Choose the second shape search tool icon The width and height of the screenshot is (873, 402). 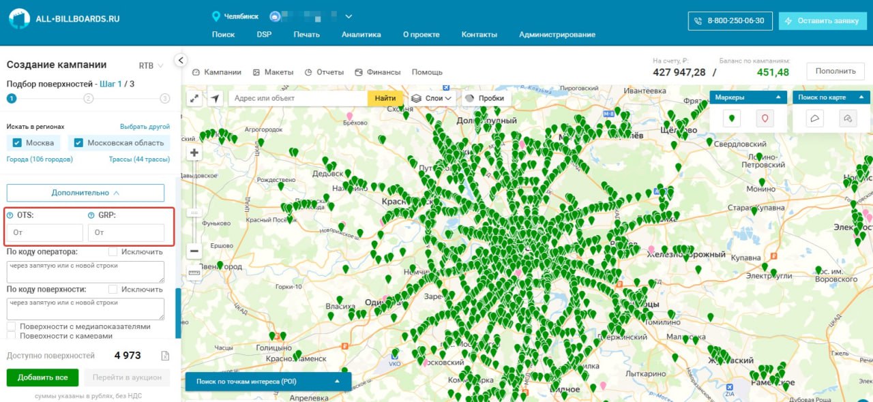847,119
